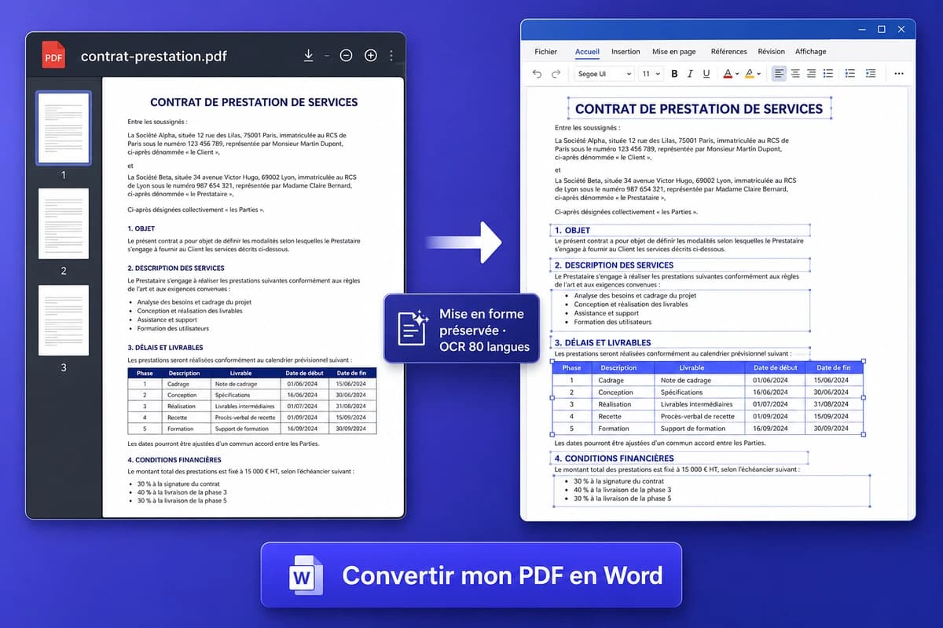Align text left in the toolbar

pos(779,74)
